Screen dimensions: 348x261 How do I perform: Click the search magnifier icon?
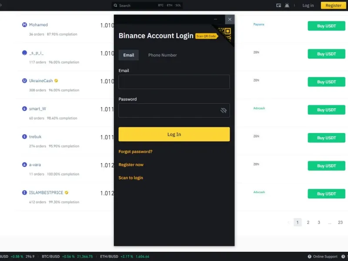[115, 5]
